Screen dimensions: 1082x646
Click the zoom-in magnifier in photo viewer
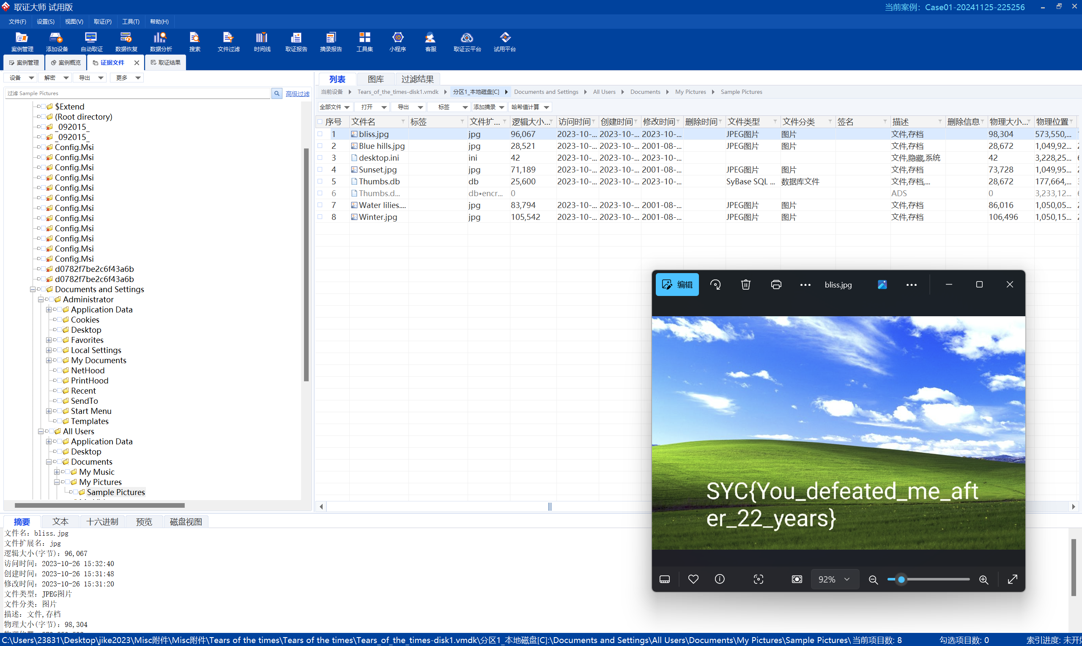983,579
